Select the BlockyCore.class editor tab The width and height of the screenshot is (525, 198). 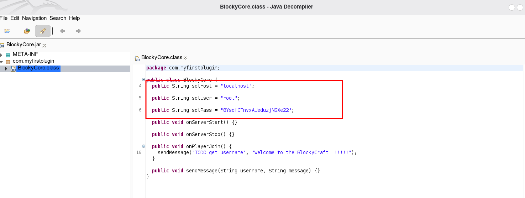162,57
